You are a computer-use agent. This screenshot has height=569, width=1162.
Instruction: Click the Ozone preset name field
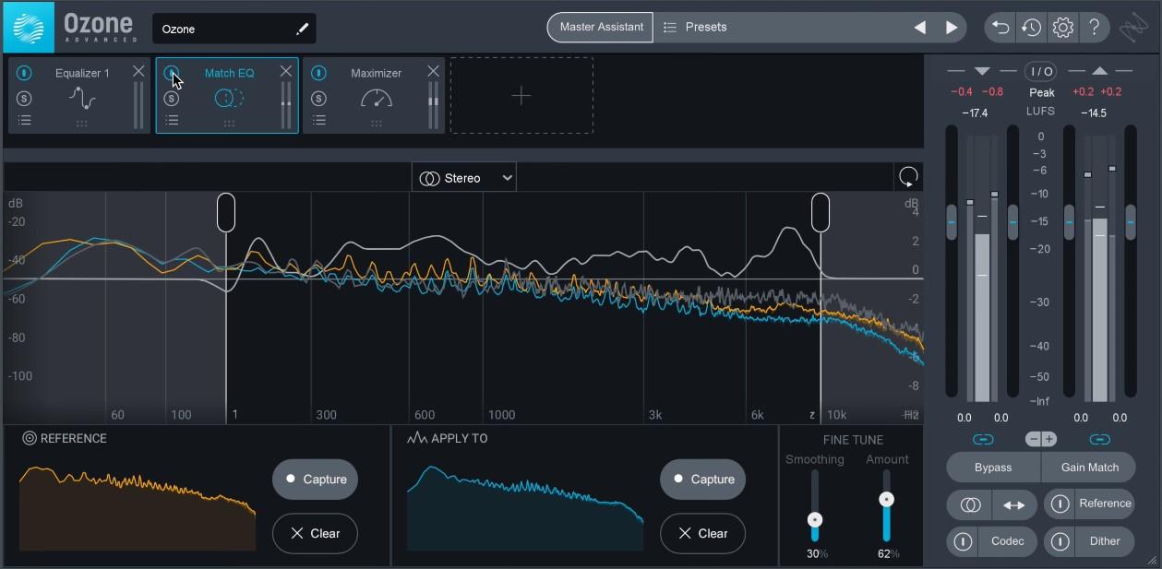point(234,29)
